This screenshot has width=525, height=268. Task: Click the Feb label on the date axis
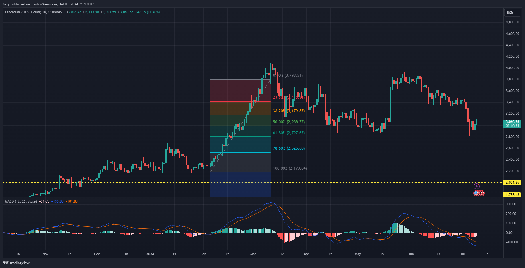[x=203, y=254]
